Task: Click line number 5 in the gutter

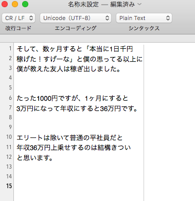Action: (x=10, y=88)
